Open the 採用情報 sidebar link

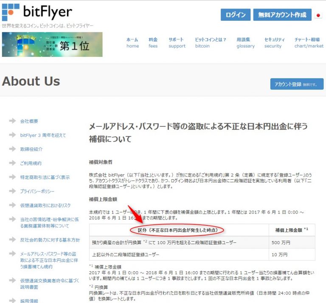(29, 301)
